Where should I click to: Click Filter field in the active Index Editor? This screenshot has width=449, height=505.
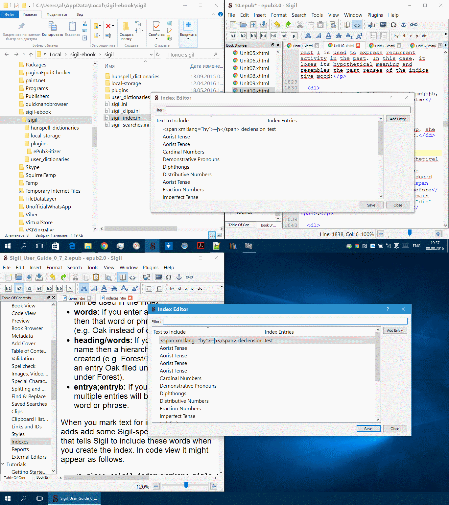[285, 321]
